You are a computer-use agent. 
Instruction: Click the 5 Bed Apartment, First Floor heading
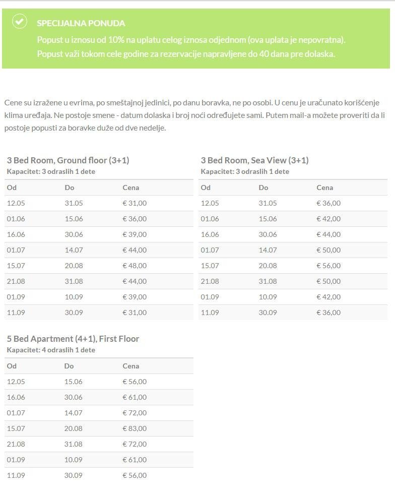(73, 339)
